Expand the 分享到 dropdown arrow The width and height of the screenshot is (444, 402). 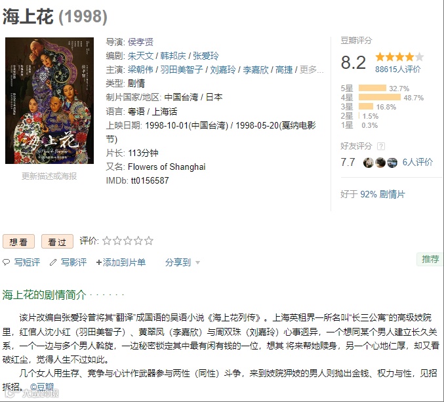coord(197,263)
